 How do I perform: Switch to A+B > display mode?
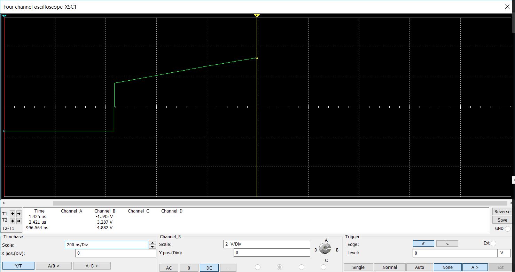pyautogui.click(x=92, y=266)
